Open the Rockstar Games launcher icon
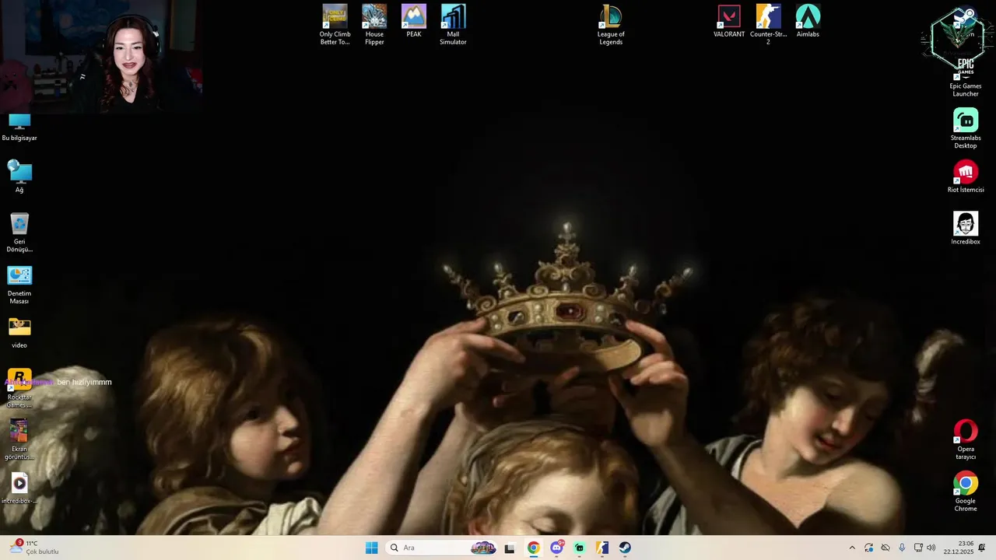This screenshot has width=996, height=560. tap(19, 388)
